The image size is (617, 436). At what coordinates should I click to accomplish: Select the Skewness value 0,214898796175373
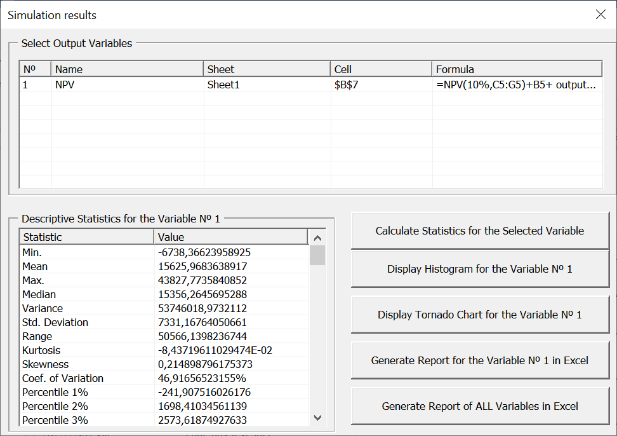coord(205,364)
